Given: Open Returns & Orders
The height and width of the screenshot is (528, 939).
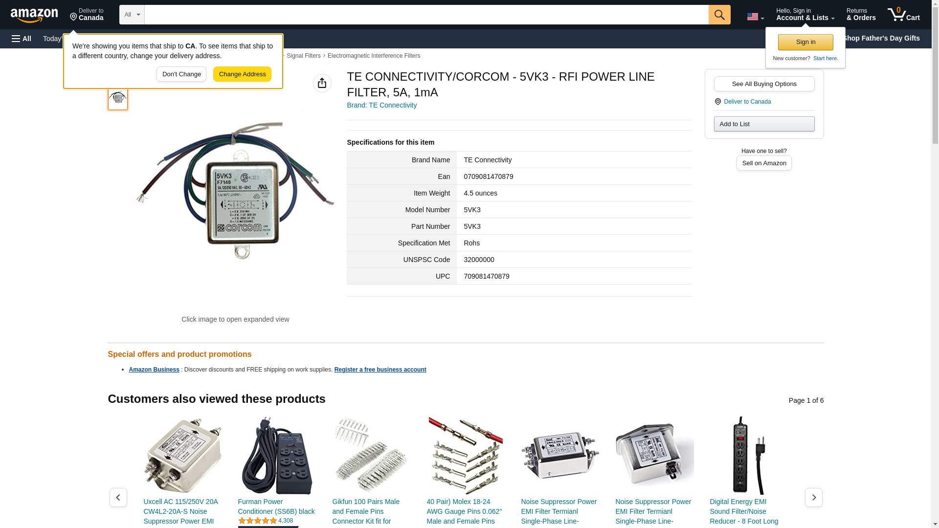Looking at the screenshot, I should click(x=861, y=15).
